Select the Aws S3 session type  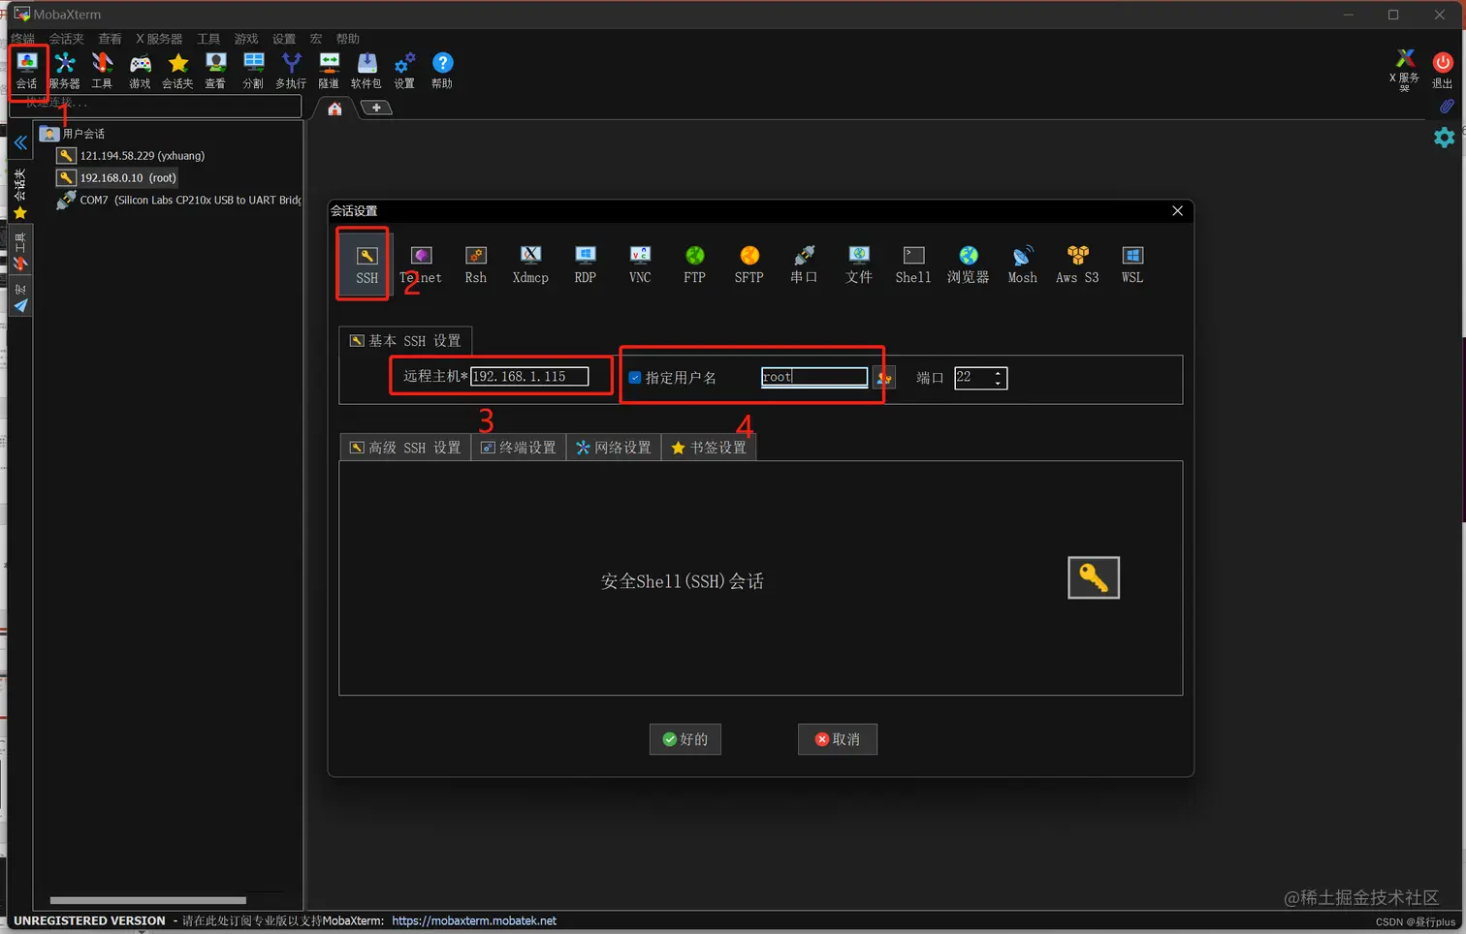[1077, 264]
